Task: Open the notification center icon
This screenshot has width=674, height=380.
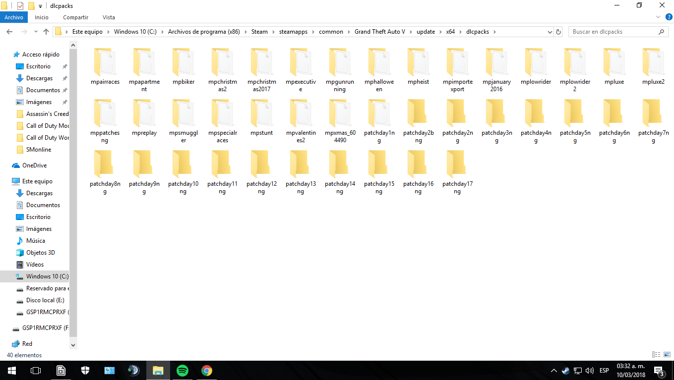Action: coord(659,371)
